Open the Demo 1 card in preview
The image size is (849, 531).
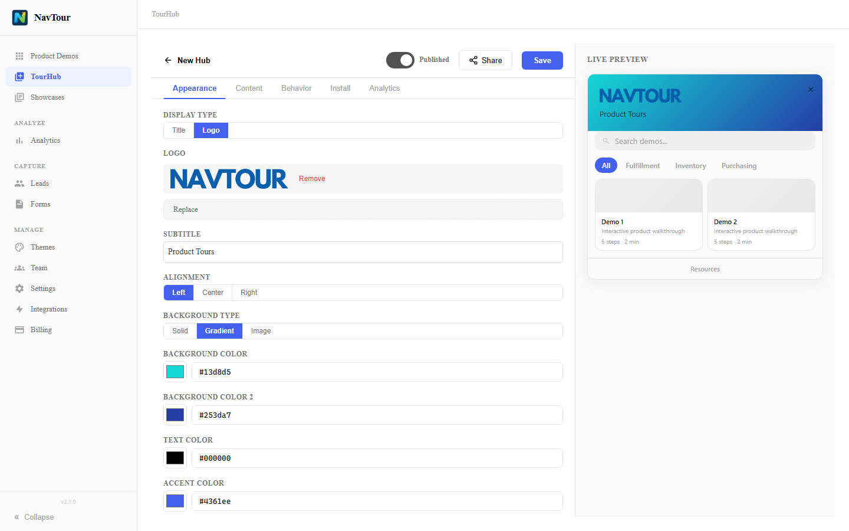click(649, 215)
